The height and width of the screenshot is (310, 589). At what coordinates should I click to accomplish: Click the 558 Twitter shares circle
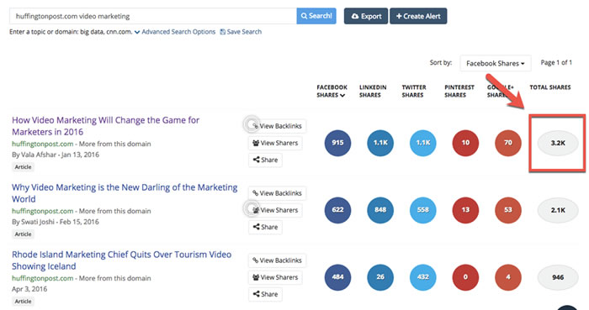423,210
